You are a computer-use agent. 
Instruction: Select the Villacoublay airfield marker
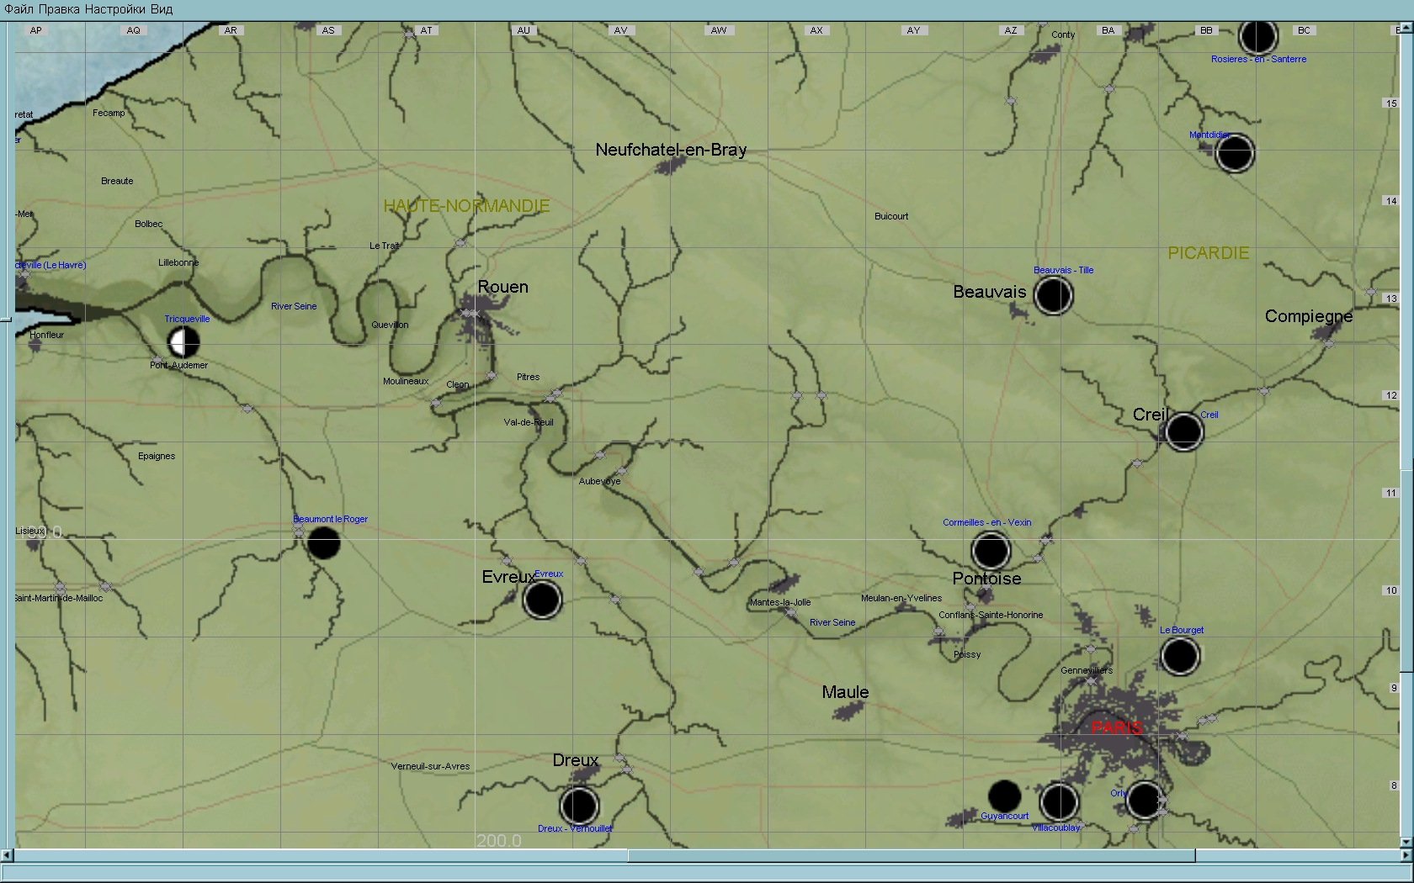pos(1059,801)
